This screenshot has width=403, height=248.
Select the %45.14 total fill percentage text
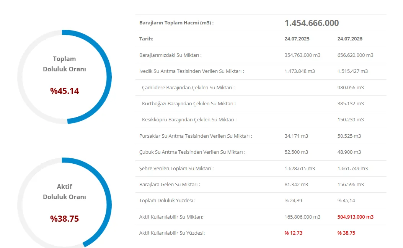65,91
